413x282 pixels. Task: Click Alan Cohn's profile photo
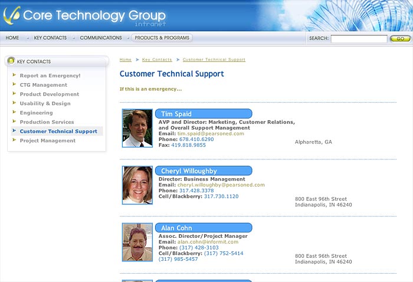point(137,242)
